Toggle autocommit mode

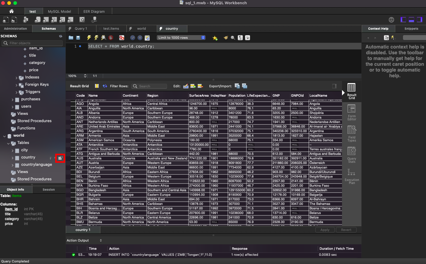pos(147,38)
